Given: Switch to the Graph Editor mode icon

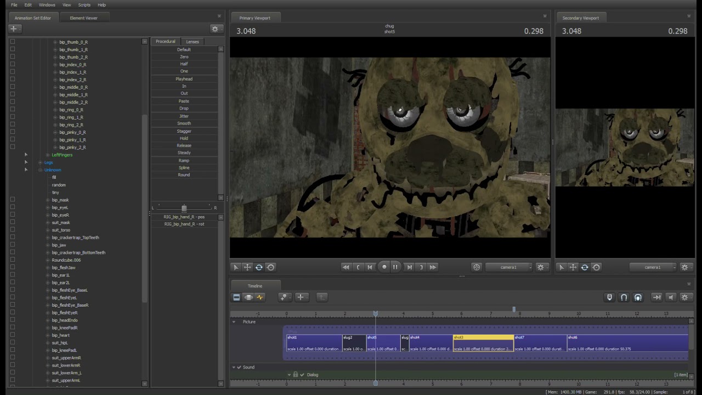Looking at the screenshot, I should click(260, 297).
